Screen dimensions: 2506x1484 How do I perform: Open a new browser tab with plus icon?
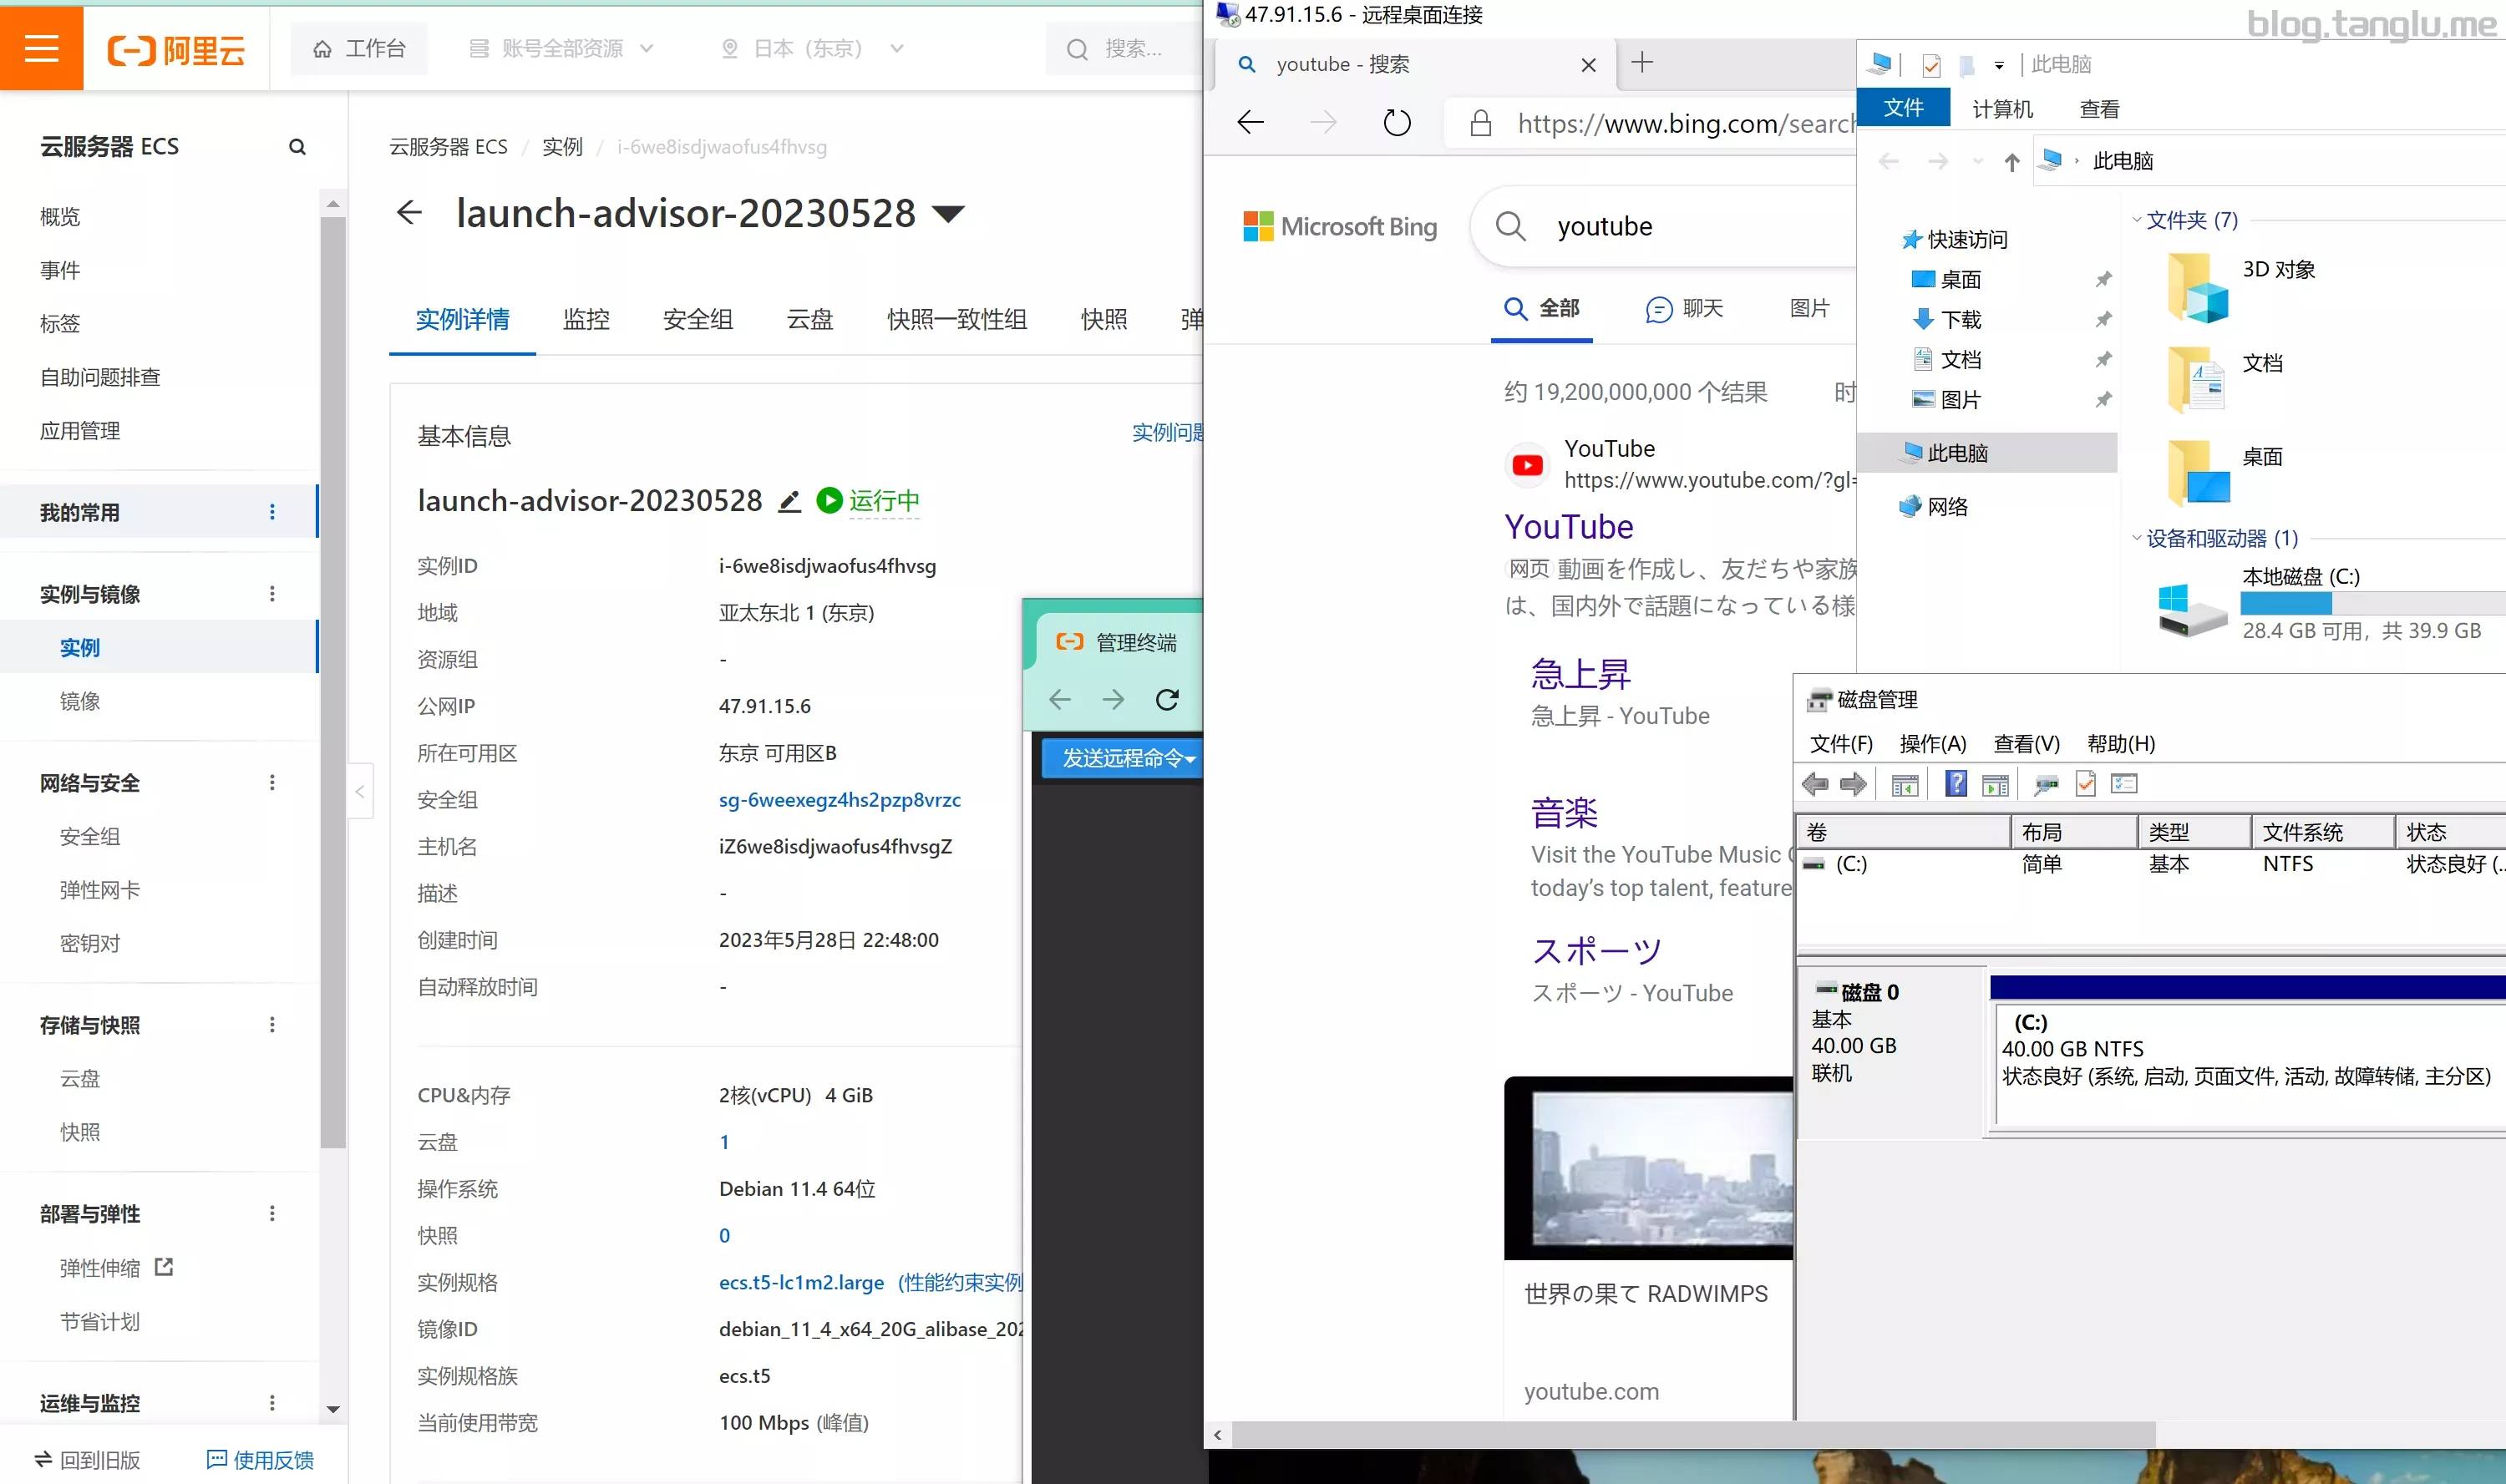(1641, 63)
